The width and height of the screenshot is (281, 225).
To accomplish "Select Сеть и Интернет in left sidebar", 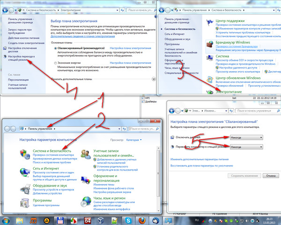I will [174, 34].
